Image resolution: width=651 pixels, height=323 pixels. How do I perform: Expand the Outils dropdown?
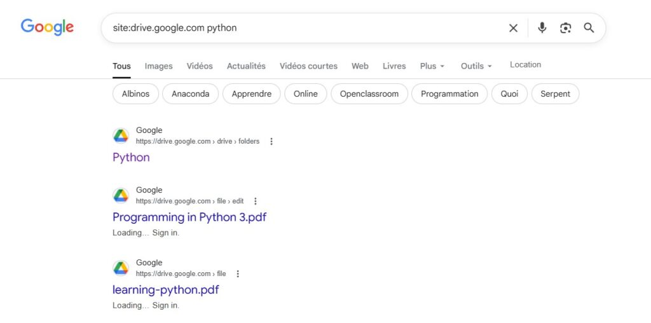(476, 66)
